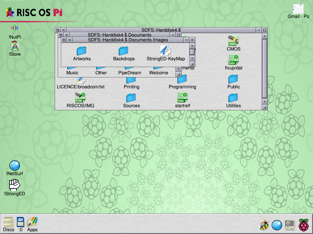Click the raspberry Task Manager icon
Viewport: 313px width, 234px height.
304,225
